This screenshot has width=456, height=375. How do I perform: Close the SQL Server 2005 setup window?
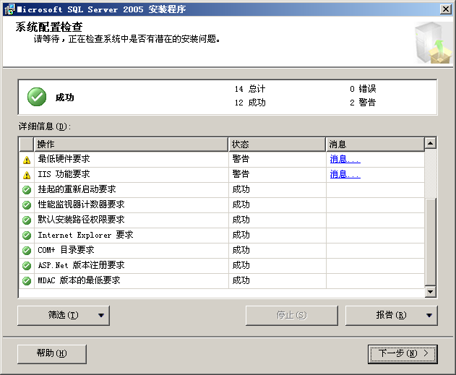[446, 9]
